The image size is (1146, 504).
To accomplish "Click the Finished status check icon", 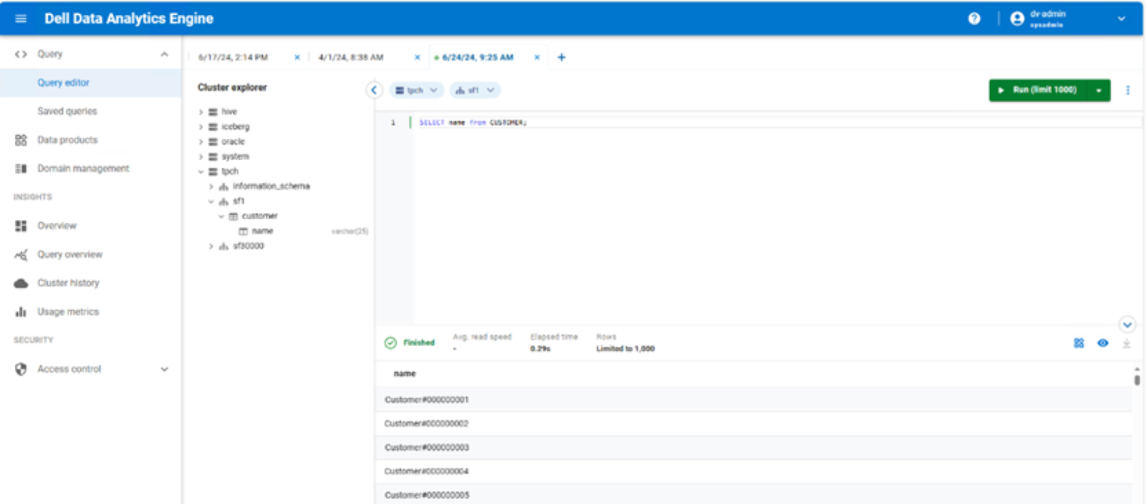I will 390,343.
